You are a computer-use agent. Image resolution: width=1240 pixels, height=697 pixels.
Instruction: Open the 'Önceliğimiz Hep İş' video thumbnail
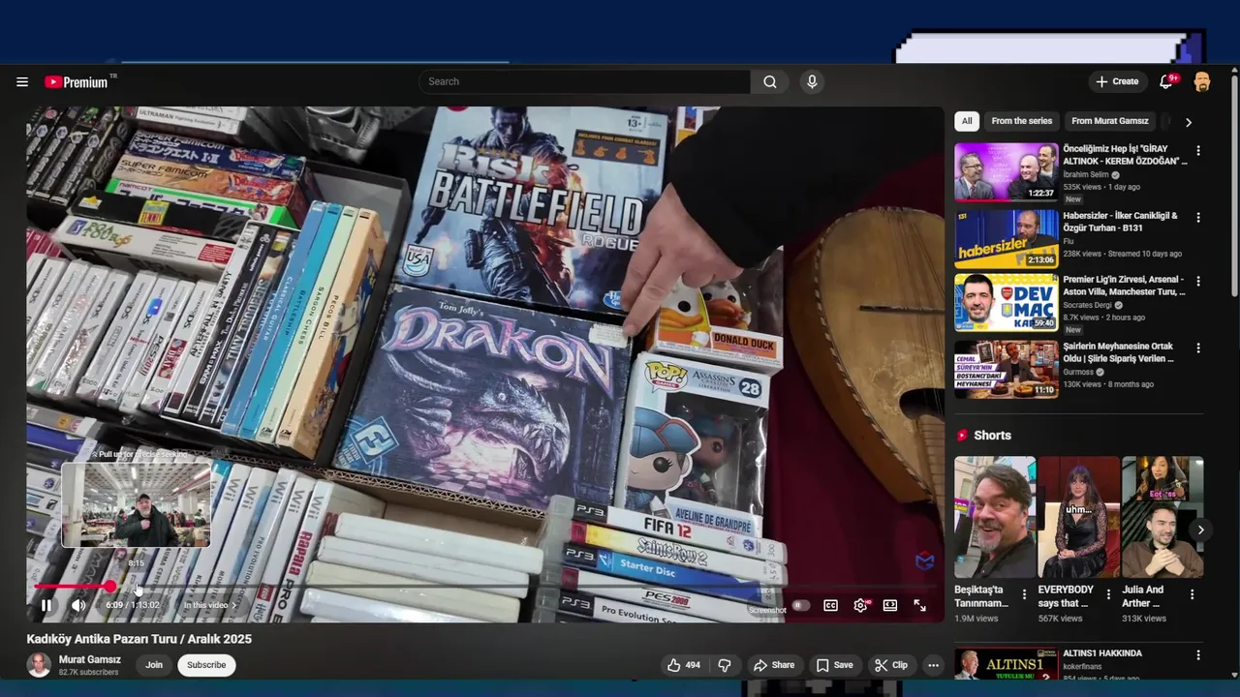click(1007, 172)
